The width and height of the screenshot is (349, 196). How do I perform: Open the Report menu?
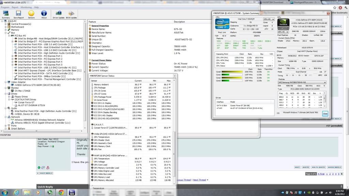(x=15, y=7)
